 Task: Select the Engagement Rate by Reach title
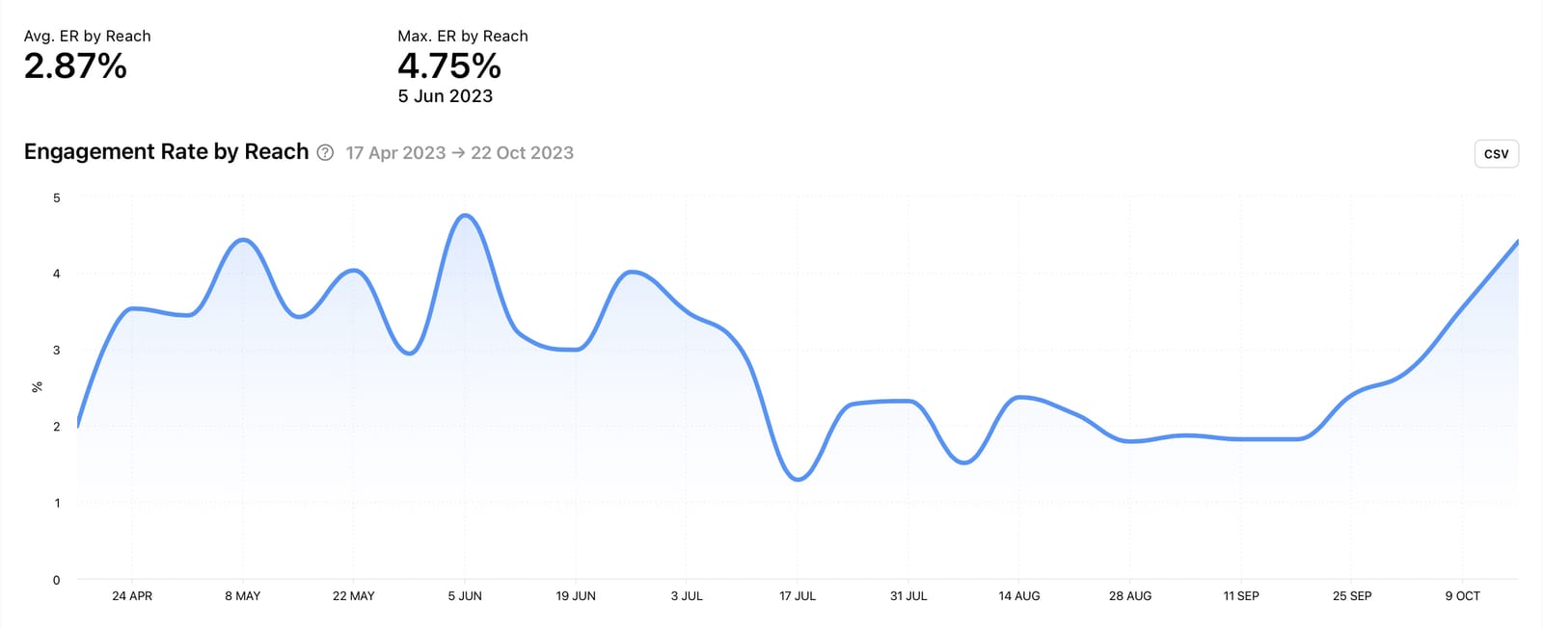coord(166,151)
